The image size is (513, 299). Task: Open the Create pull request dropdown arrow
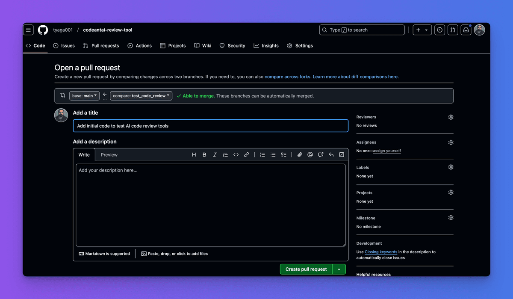[339, 269]
